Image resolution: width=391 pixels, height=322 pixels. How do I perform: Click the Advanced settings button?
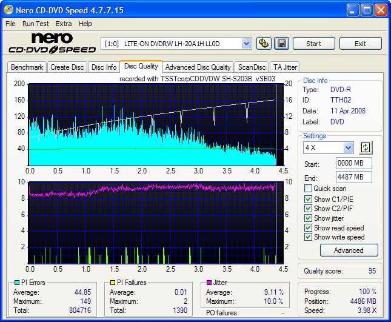pyautogui.click(x=349, y=250)
